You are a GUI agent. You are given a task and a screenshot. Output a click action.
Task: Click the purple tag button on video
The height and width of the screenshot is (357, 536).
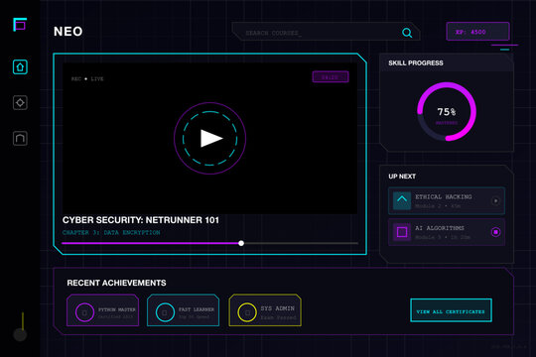click(x=331, y=77)
